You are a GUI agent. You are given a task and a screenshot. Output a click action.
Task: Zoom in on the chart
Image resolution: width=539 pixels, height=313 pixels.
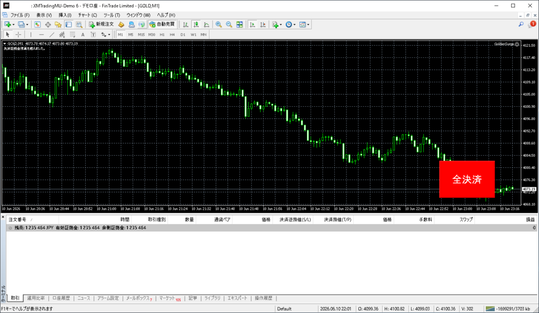pos(218,24)
